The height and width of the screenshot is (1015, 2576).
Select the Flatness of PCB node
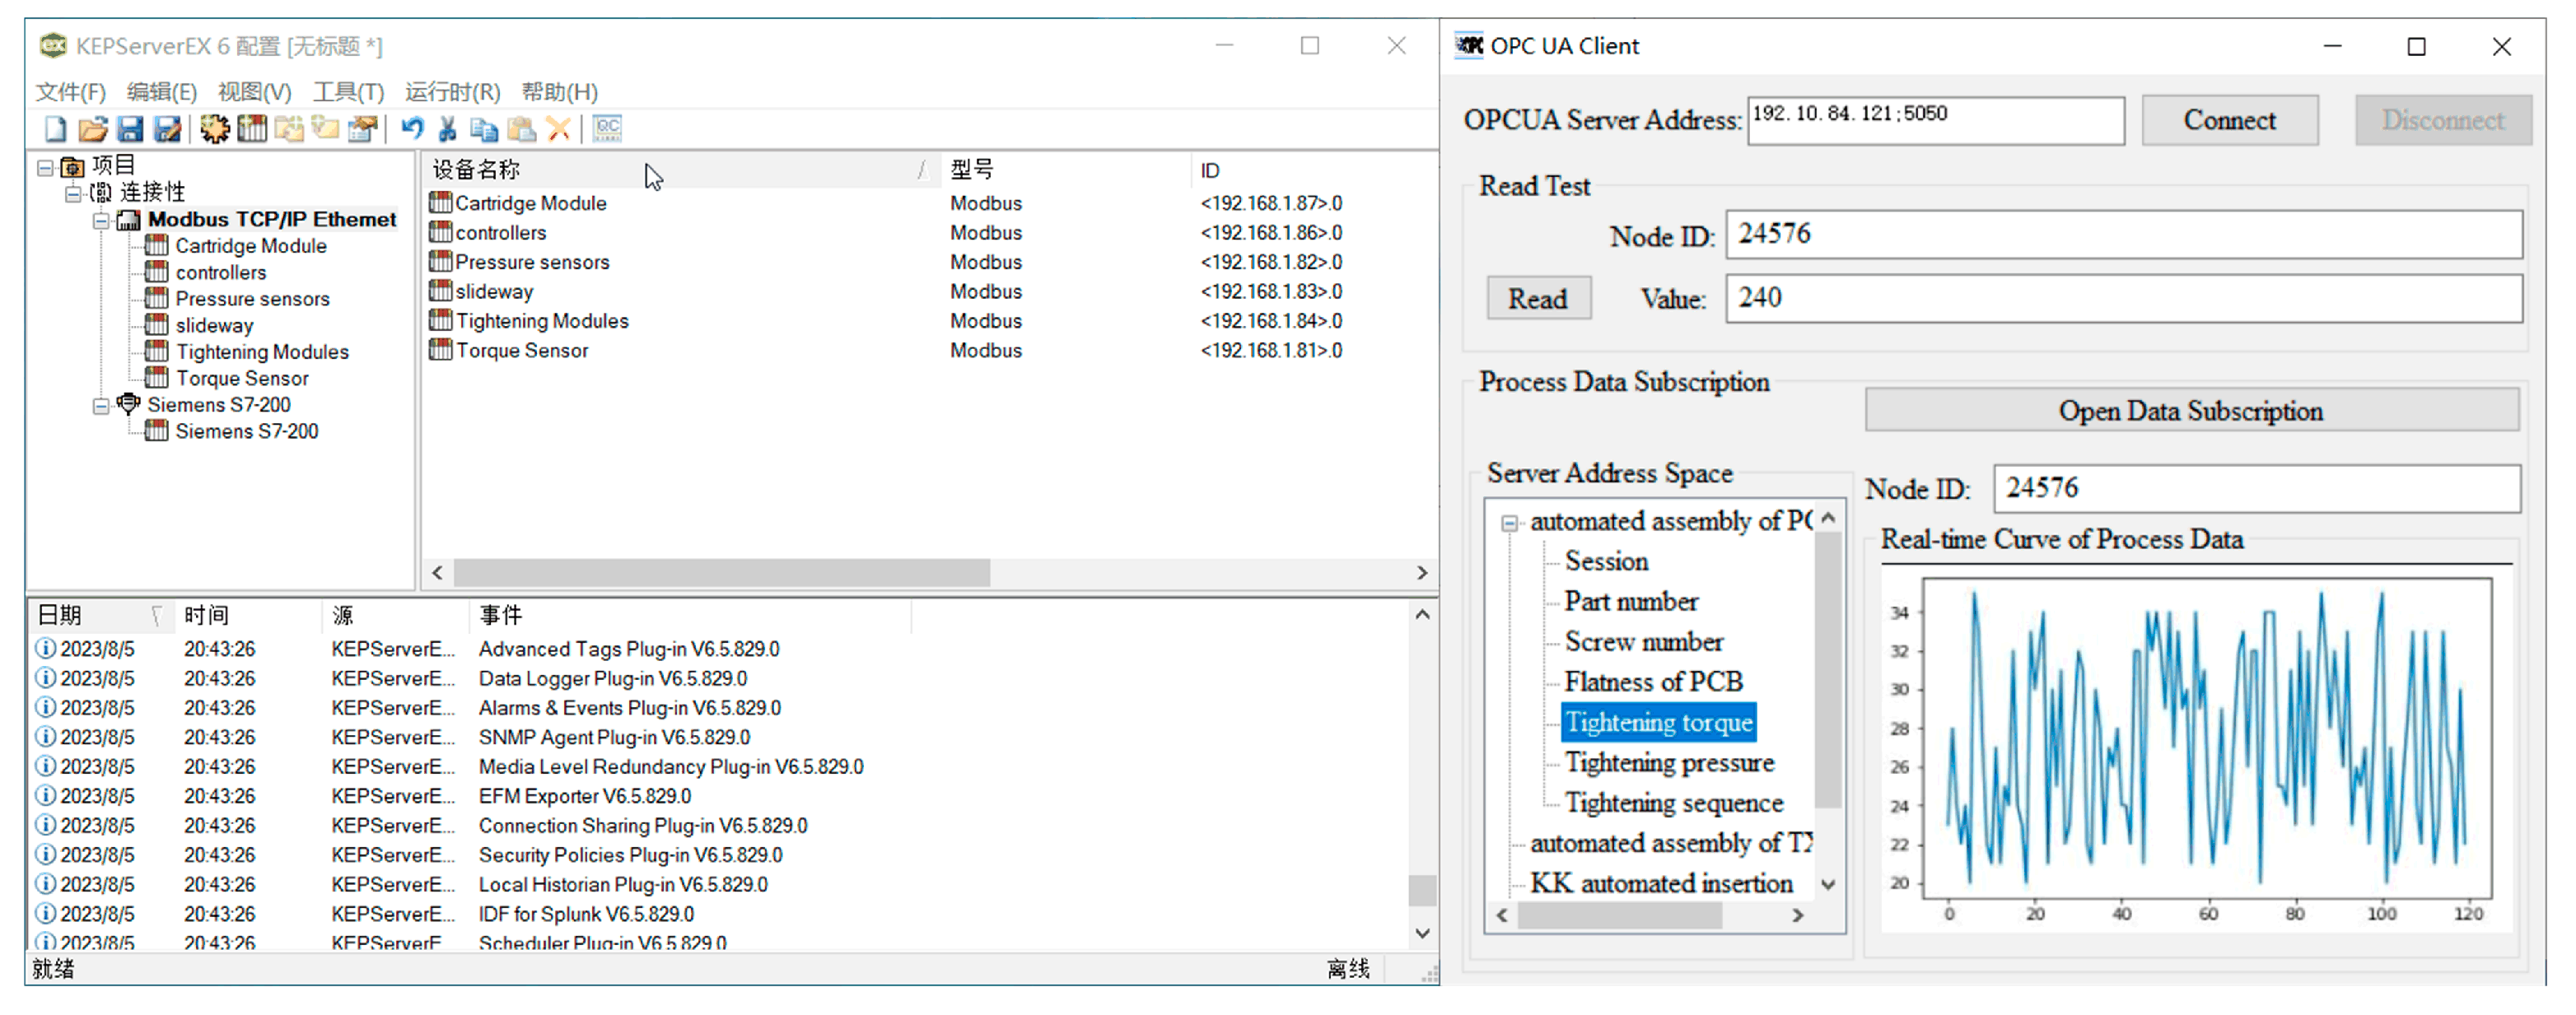click(1653, 682)
